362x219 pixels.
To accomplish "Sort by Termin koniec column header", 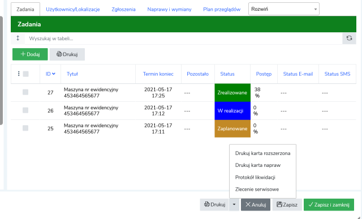I will pos(158,74).
